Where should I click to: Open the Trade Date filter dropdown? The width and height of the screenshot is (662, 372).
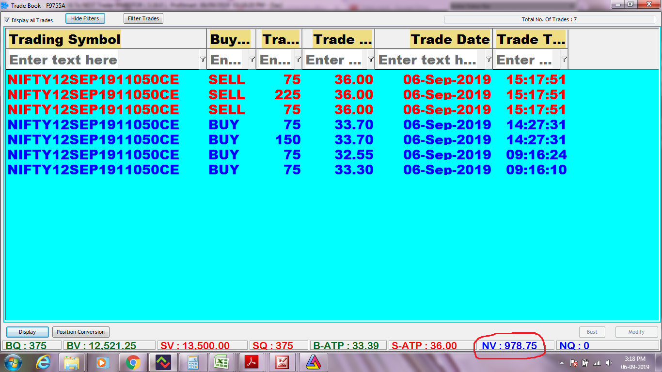[x=489, y=59]
